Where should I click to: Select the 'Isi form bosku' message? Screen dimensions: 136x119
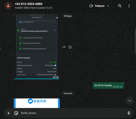(x=108, y=86)
